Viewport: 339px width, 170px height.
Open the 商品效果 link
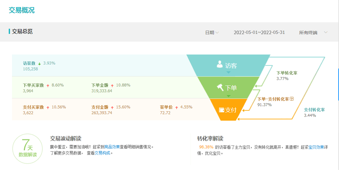coord(112,147)
